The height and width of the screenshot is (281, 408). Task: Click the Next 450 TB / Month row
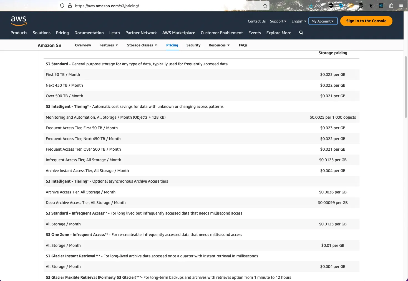point(202,85)
